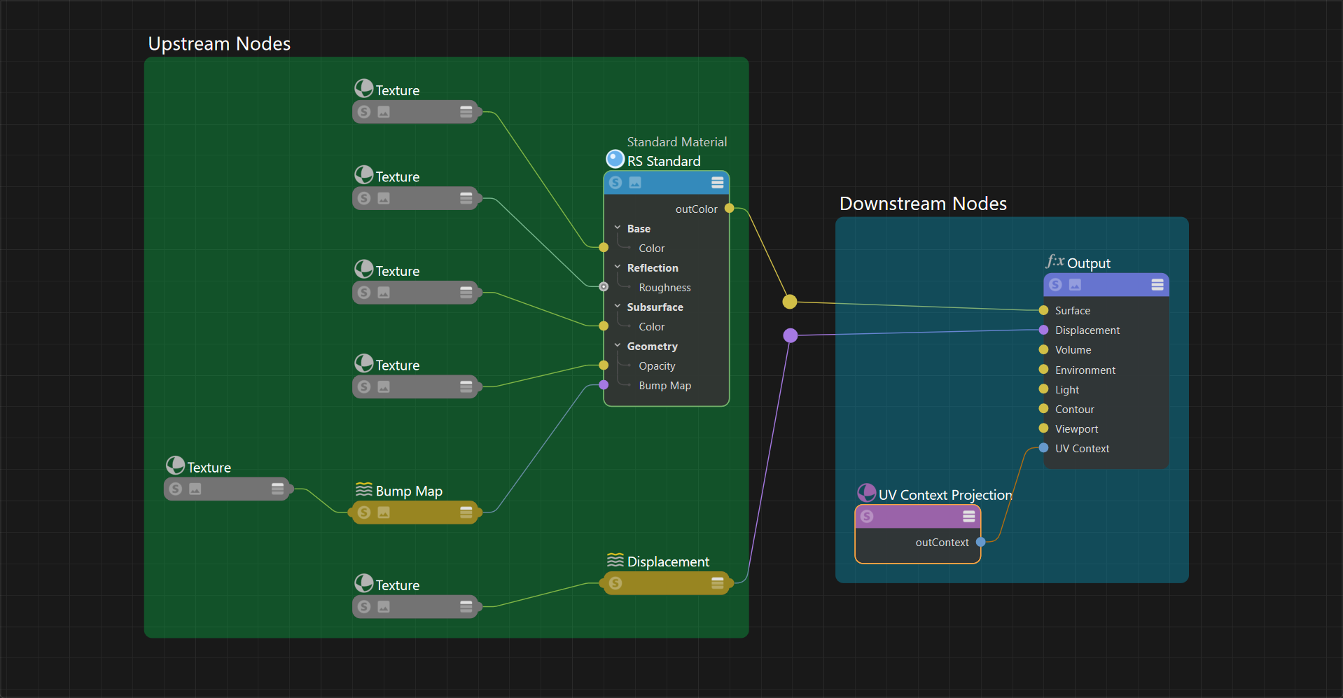This screenshot has width=1343, height=698.
Task: Click the Bump Map node wave icon
Action: click(x=363, y=489)
